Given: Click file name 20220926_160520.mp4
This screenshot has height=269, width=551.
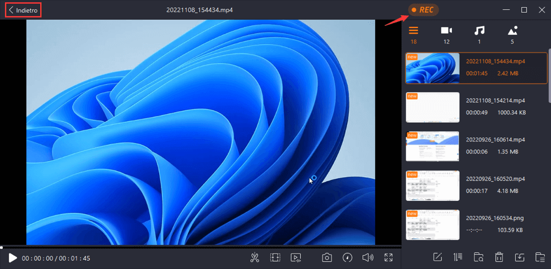Looking at the screenshot, I should tap(495, 179).
